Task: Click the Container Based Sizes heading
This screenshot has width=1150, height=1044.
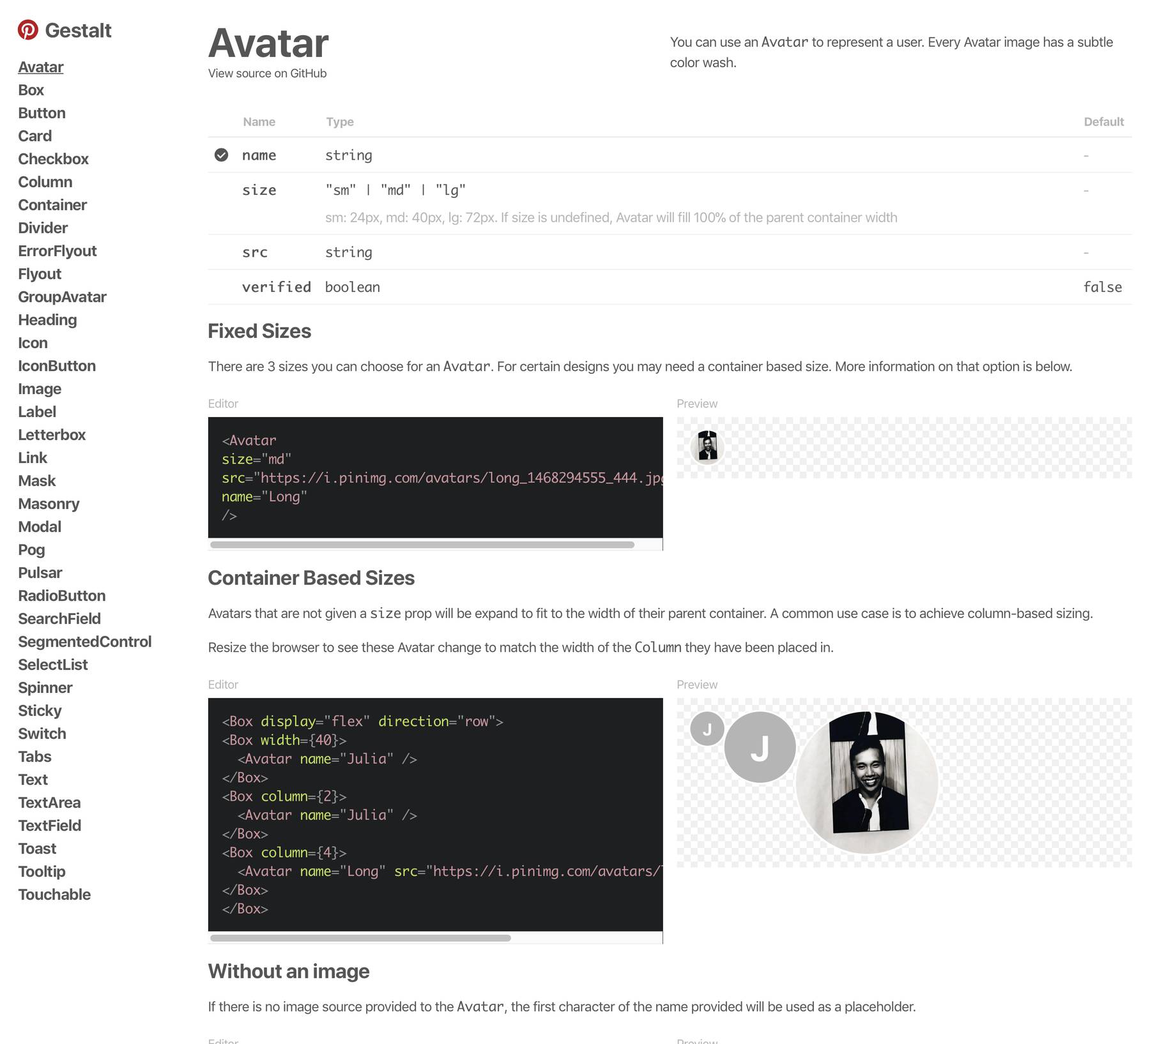Action: (310, 578)
